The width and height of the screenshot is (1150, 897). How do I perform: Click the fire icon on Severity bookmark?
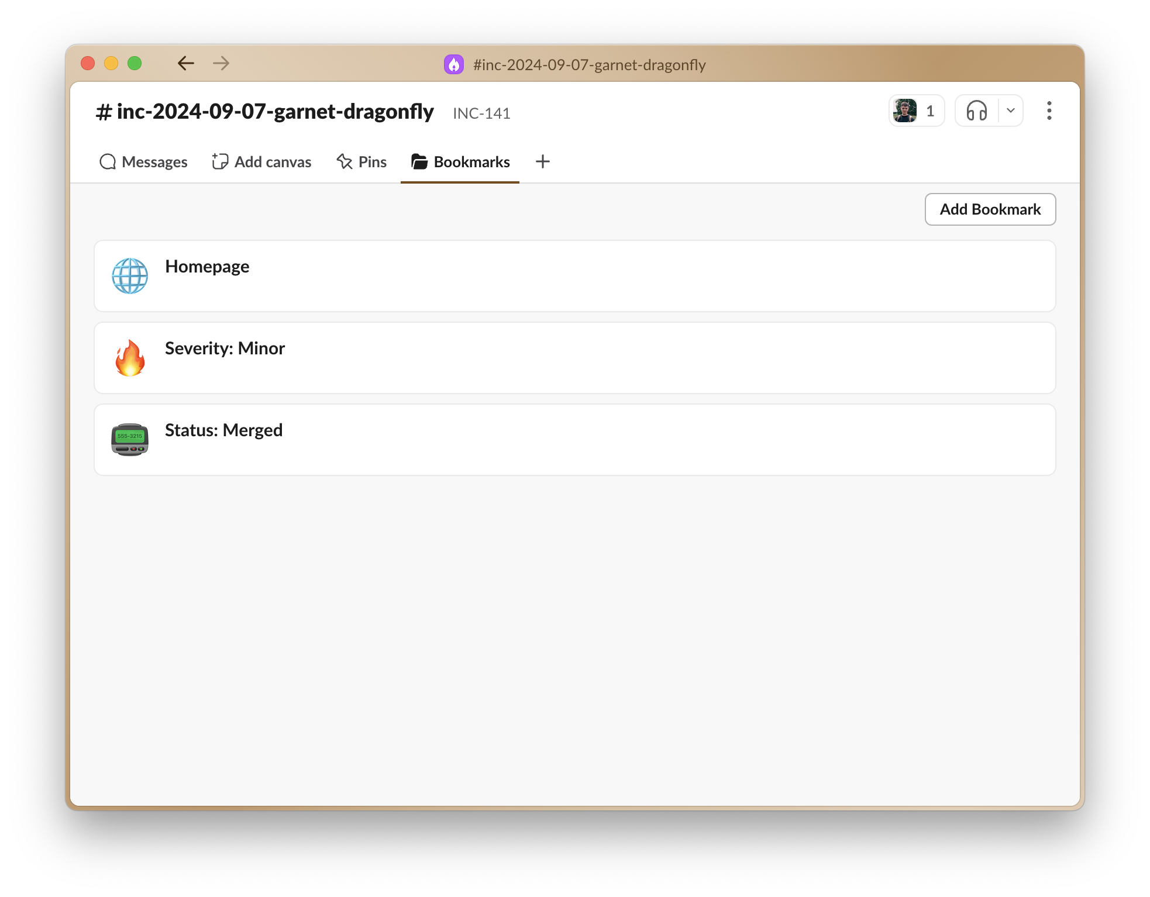[x=130, y=358]
